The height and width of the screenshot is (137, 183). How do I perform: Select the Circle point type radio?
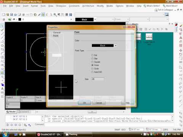[92, 68]
